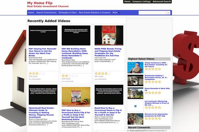Image resolution: width=199 pixels, height=132 pixels.
Task: Open Residential Addition | Renovation Series link
Action: (x=156, y=78)
